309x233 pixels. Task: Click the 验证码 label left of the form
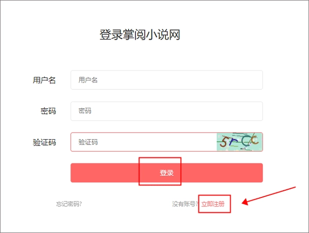[44, 142]
